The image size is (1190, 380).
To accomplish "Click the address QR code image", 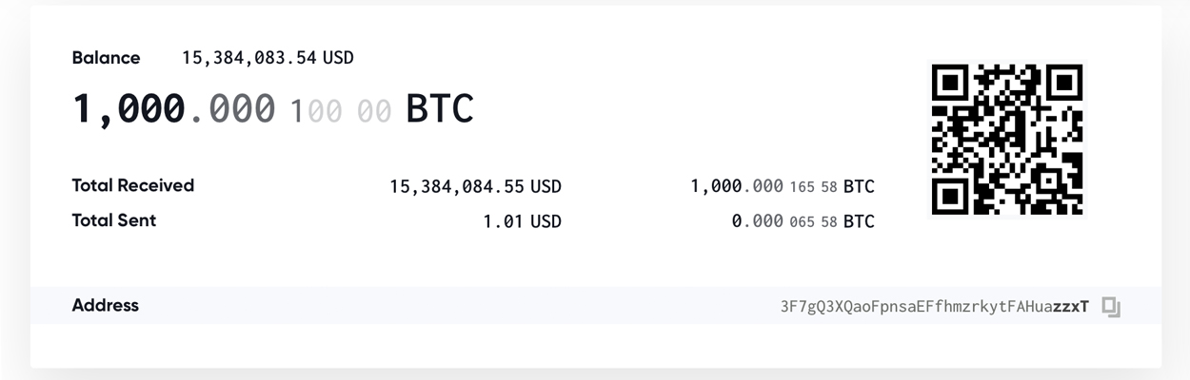I will (1007, 139).
